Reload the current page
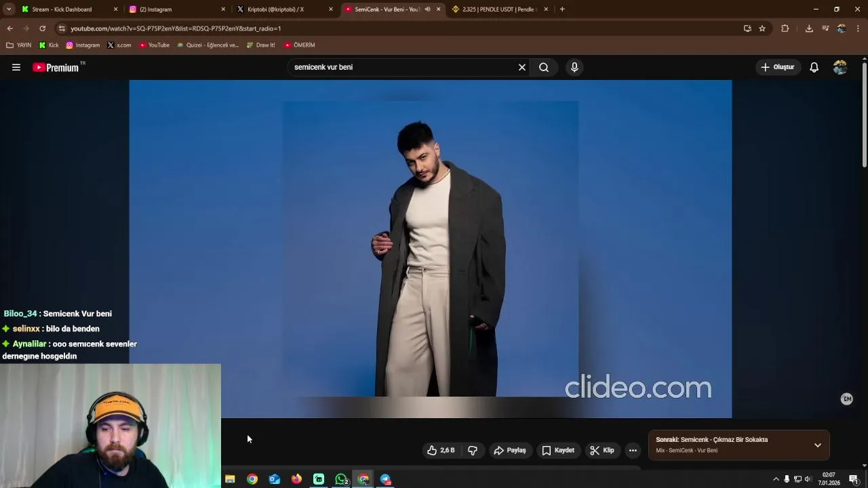Viewport: 868px width, 488px height. [x=42, y=28]
